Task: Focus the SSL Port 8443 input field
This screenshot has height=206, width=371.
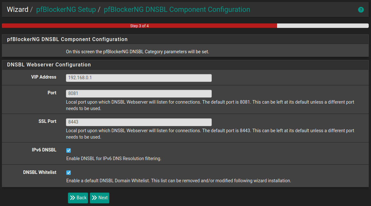Action: pos(139,122)
